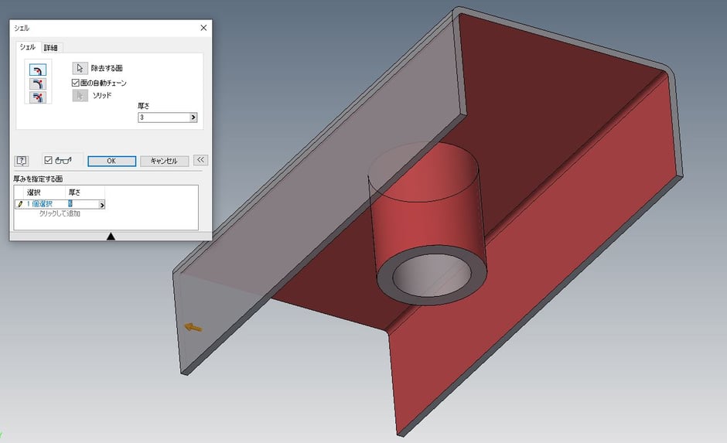Click クリックして追加 to add a row
Image resolution: width=727 pixels, height=443 pixels.
click(x=60, y=213)
